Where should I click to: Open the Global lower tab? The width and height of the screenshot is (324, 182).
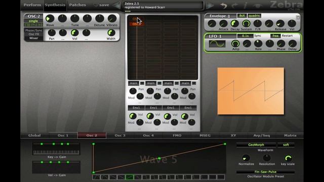[x=34, y=135]
